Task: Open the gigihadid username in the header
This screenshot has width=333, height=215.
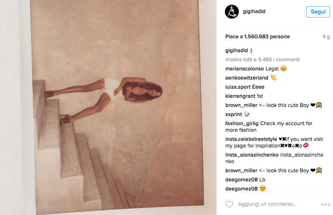Action: coord(254,11)
